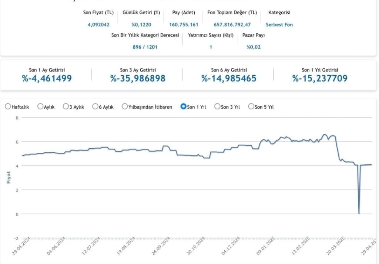This screenshot has width=379, height=264.
Task: Set the chart range to Son 3 Yıl
Action: coord(217,107)
